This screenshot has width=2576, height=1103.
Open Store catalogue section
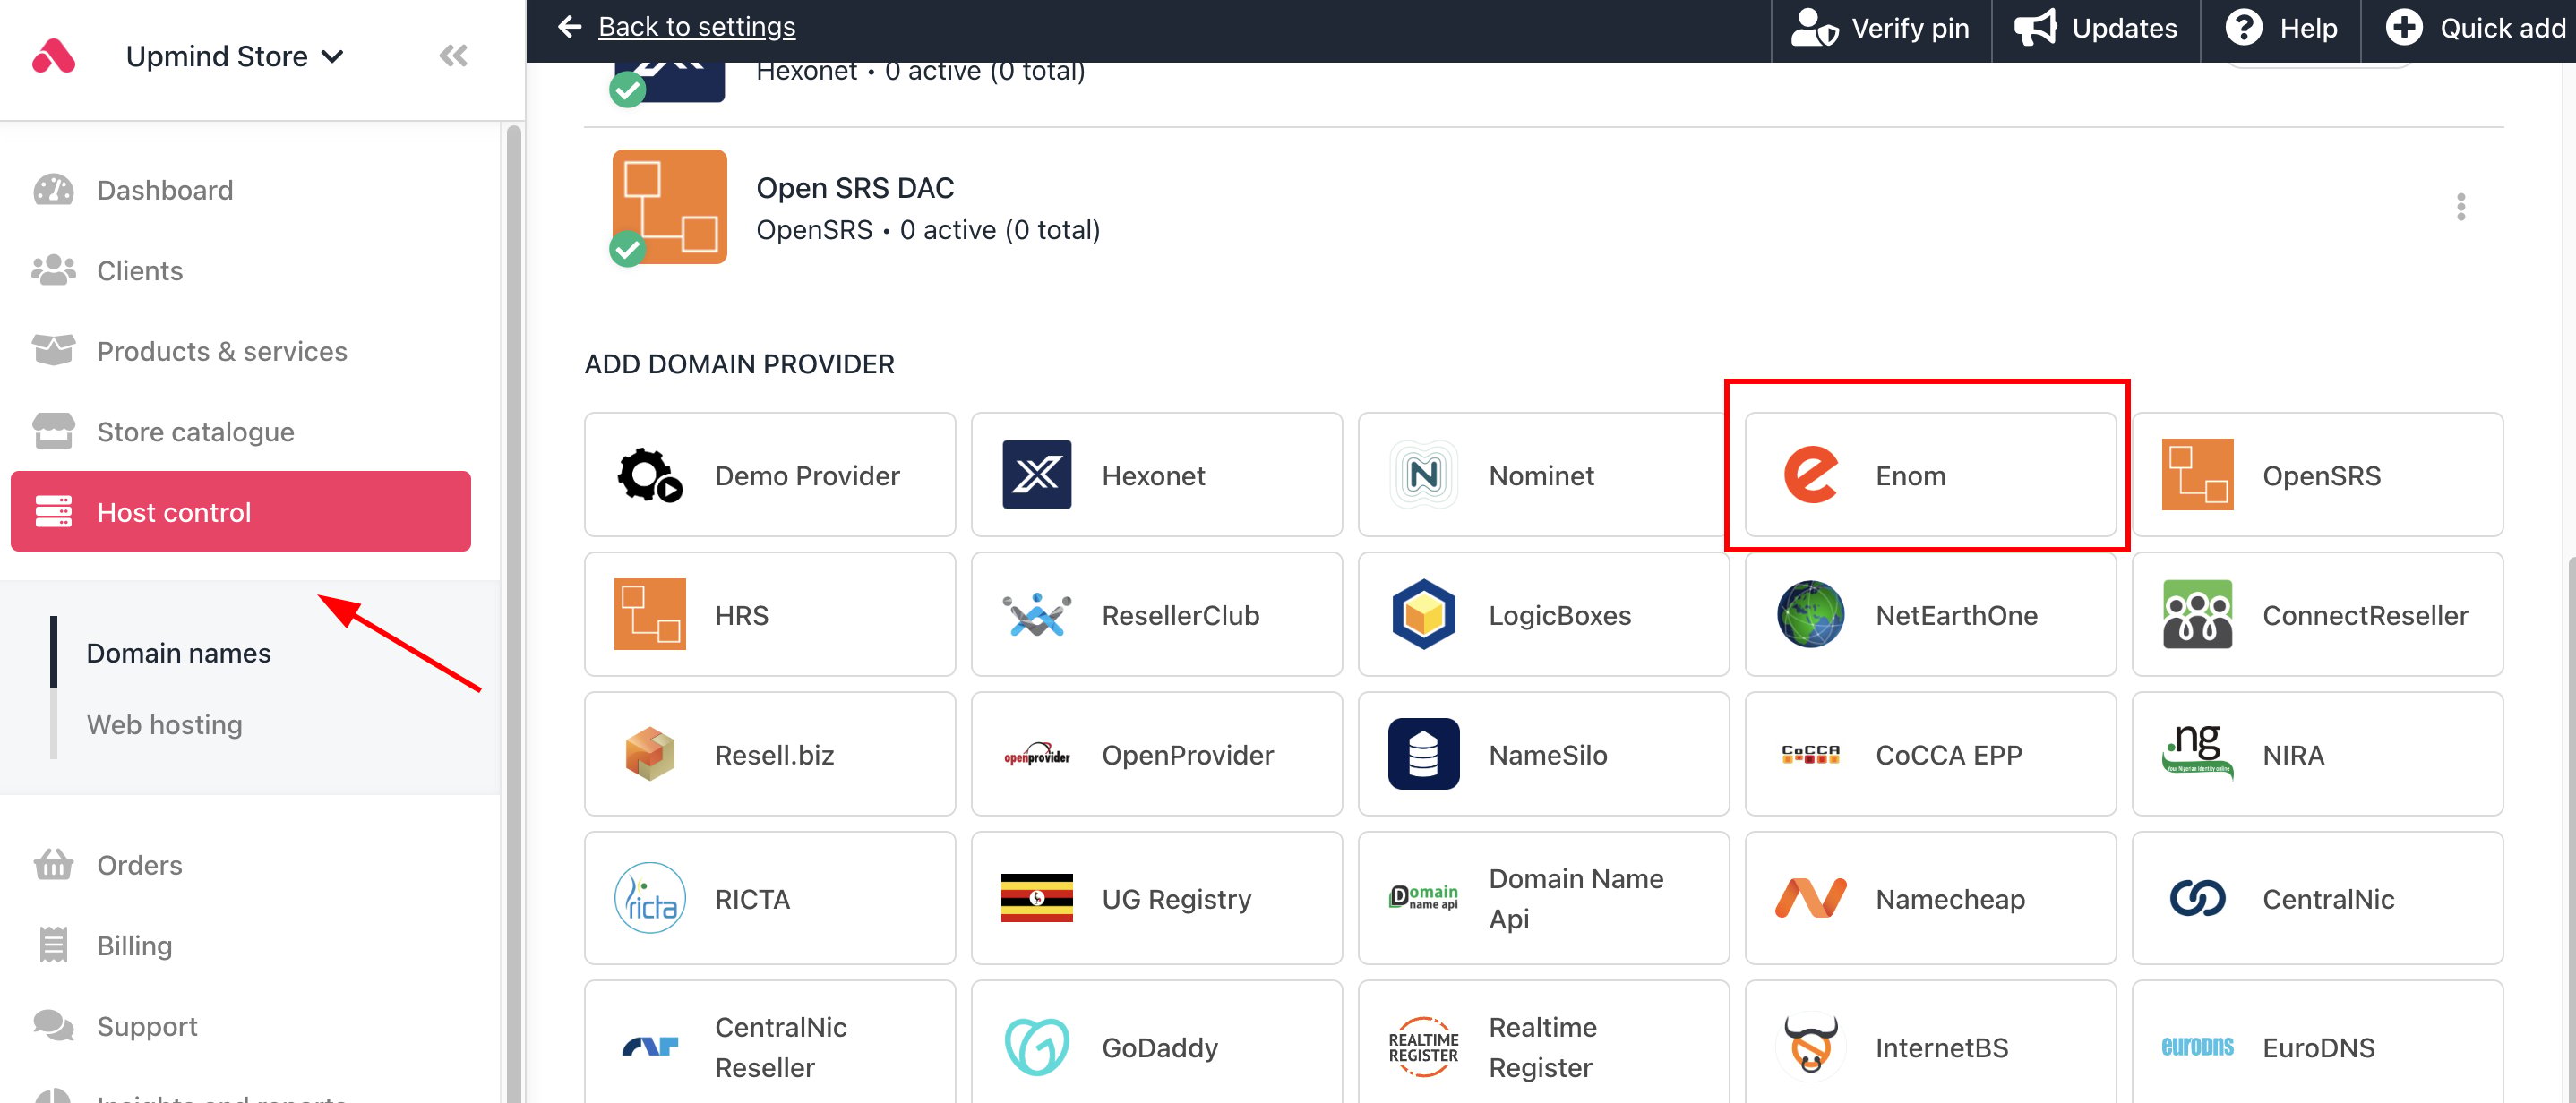point(240,431)
